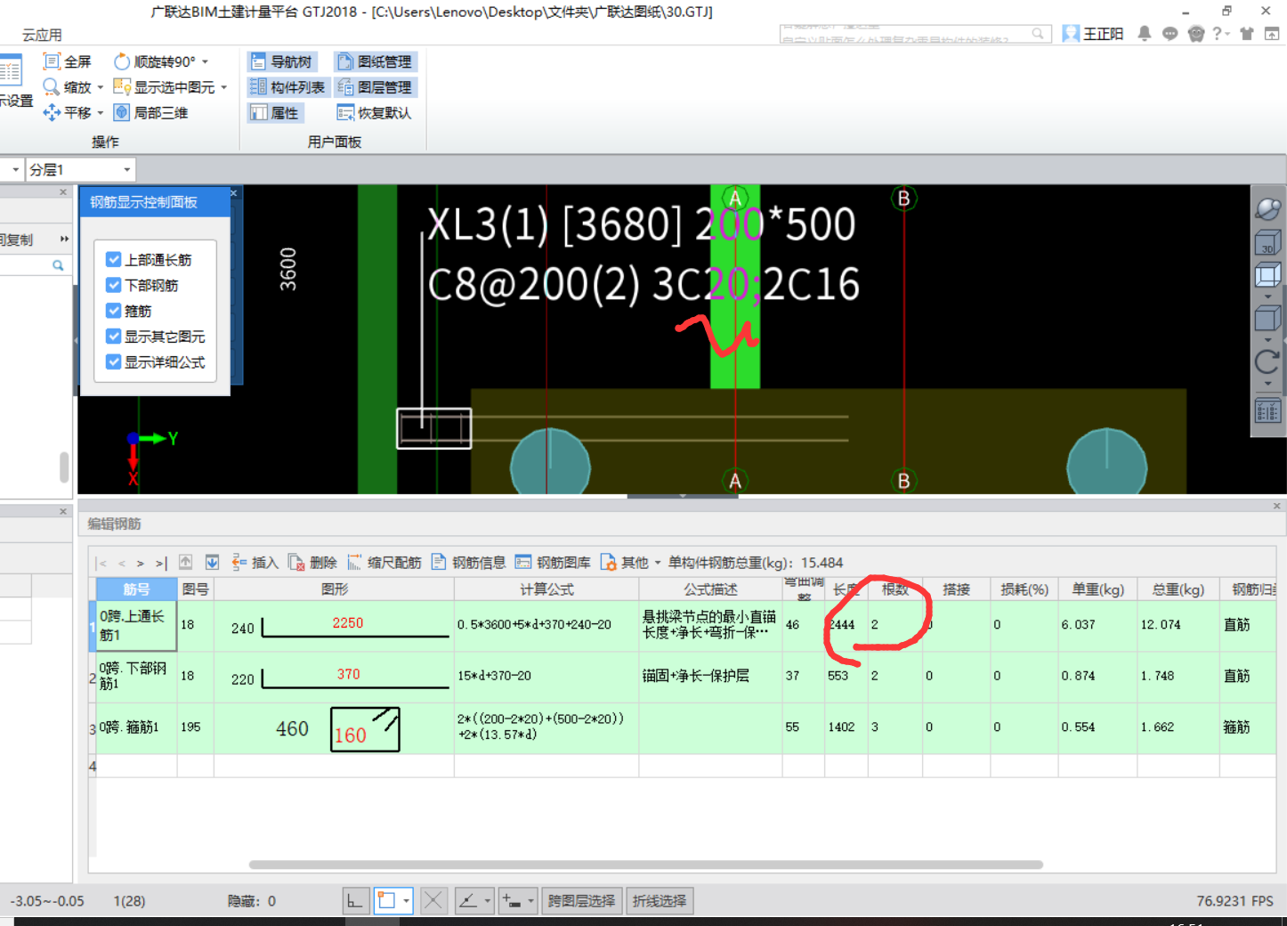Click the mascot assistant face icon
This screenshot has height=926, width=1287.
[x=1196, y=34]
